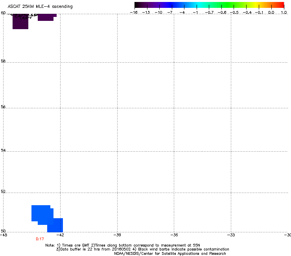Click the "0.0" color bar label

tap(271, 13)
